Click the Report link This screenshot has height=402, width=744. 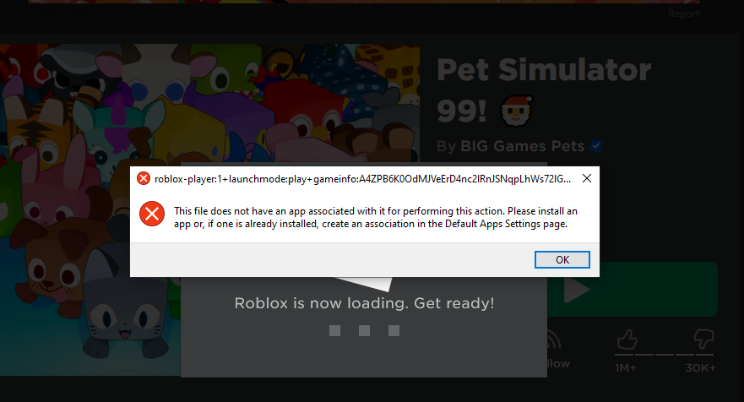[684, 14]
